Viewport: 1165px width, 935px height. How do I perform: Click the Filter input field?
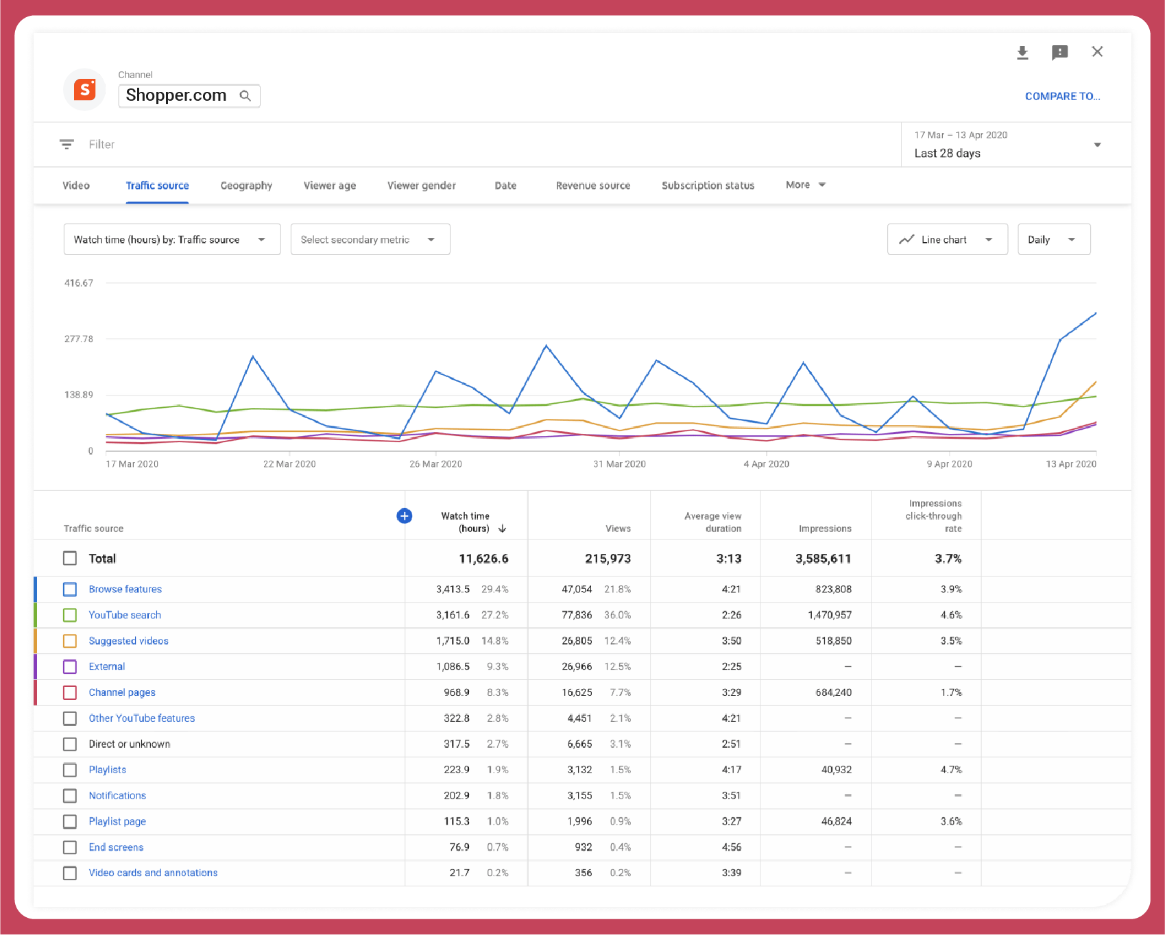tap(101, 145)
